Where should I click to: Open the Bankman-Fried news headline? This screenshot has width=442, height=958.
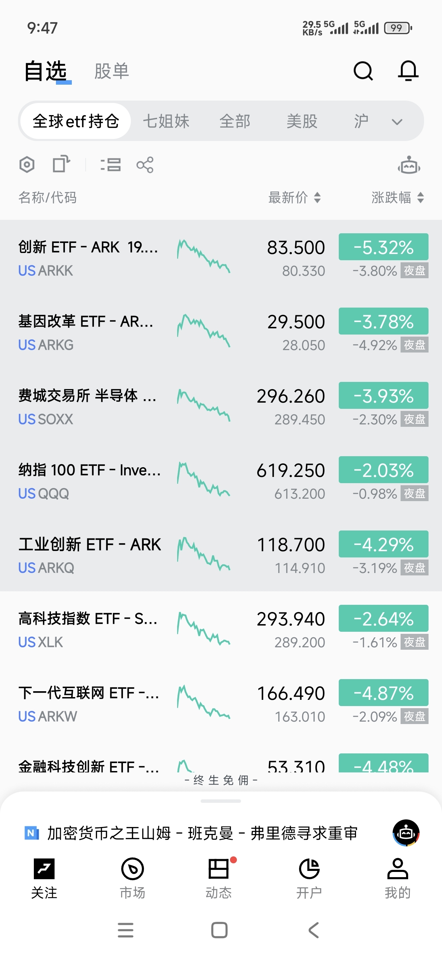[x=202, y=833]
